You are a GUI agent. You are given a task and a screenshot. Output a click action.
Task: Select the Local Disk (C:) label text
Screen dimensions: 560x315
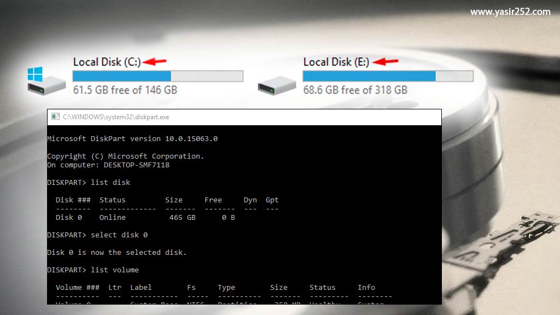click(x=106, y=62)
